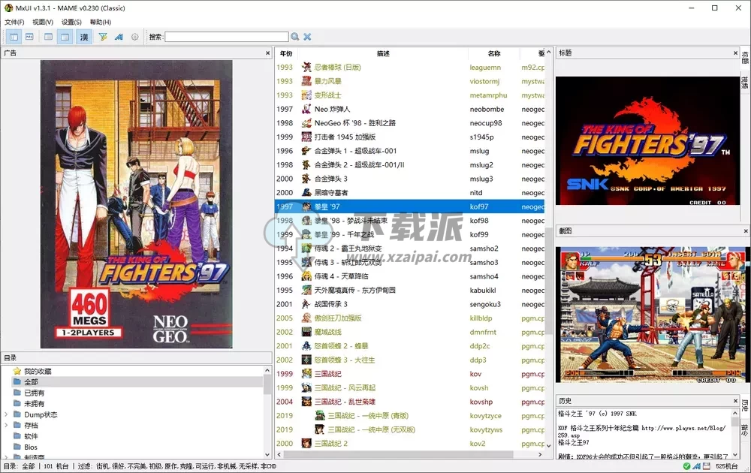This screenshot has height=473, width=751.
Task: Select the second highlighted list view icon
Action: pos(65,37)
